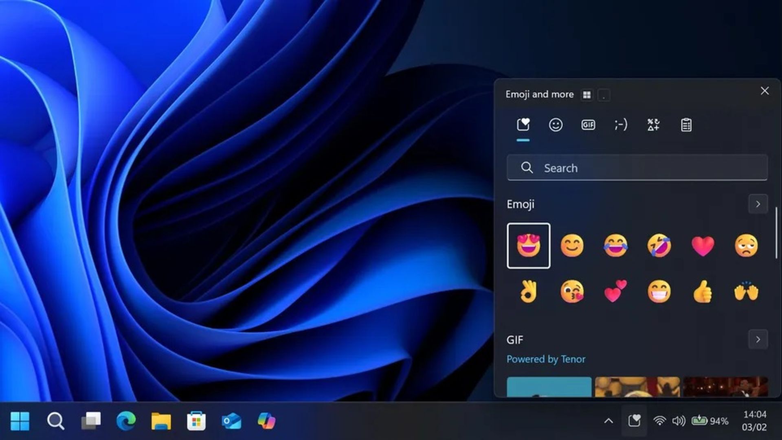Image resolution: width=782 pixels, height=440 pixels.
Task: Open the GIF search tab
Action: pyautogui.click(x=588, y=125)
